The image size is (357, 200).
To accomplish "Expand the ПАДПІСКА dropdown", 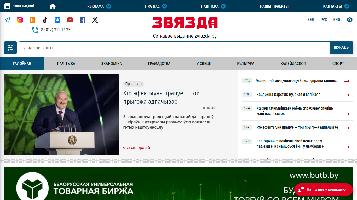I will click(x=223, y=6).
